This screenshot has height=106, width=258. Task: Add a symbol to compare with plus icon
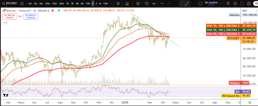(22, 3)
